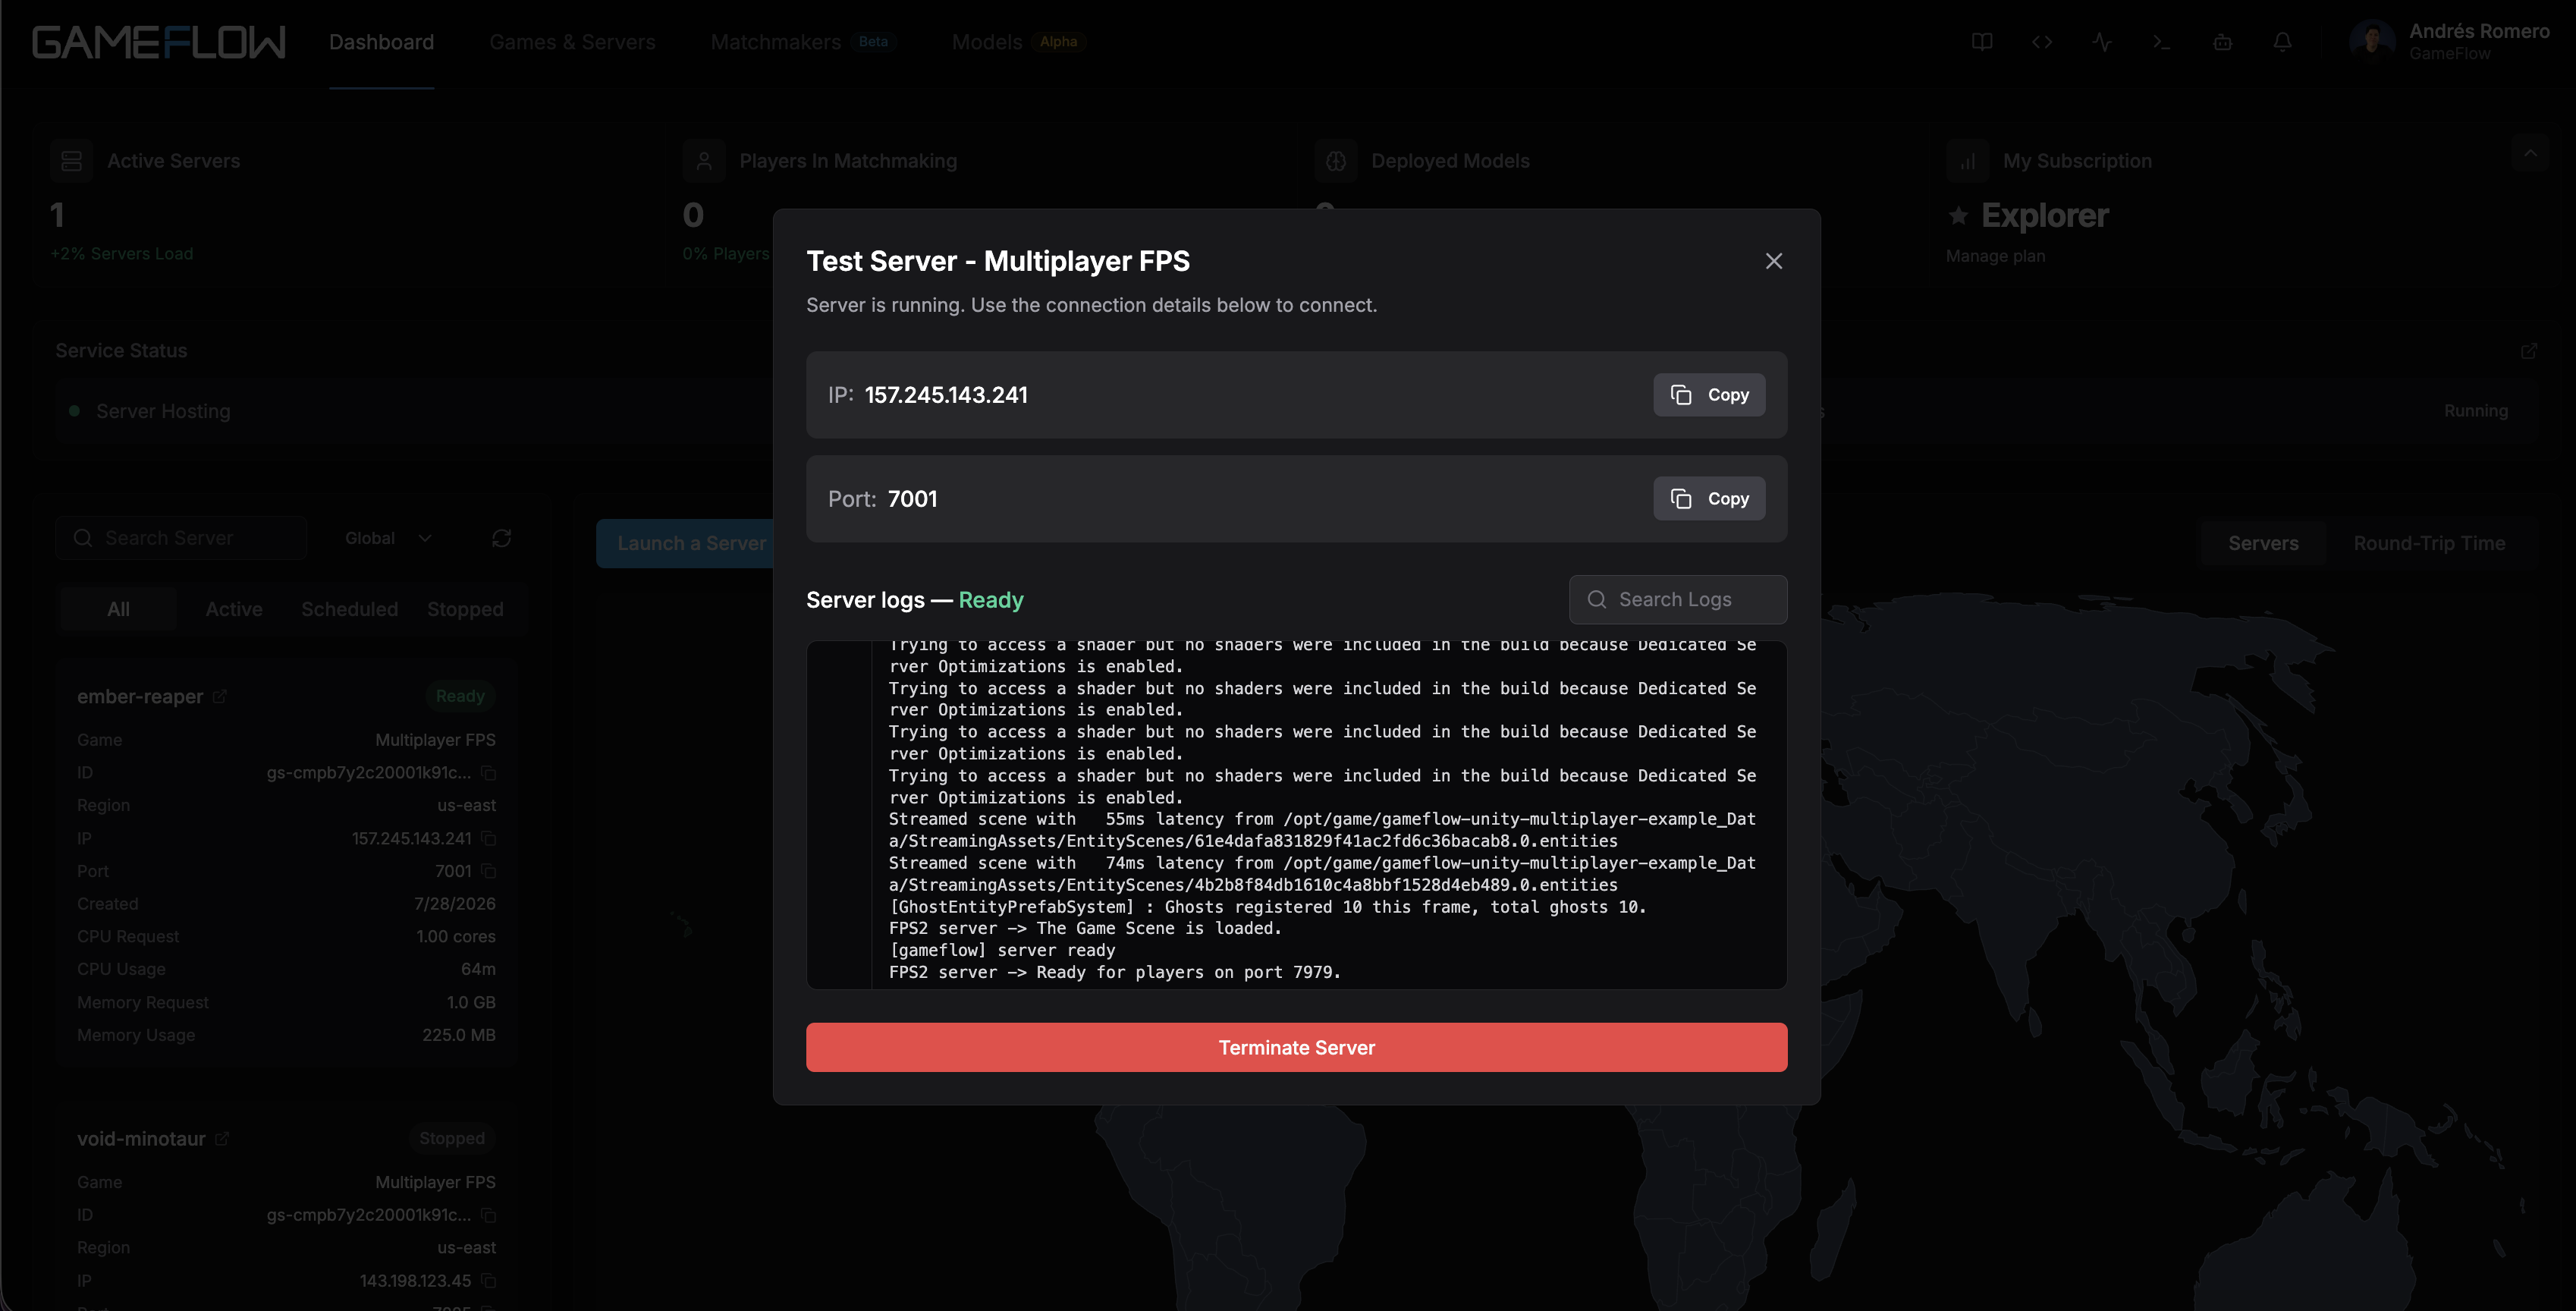Go to the Dashboard tab

tap(381, 42)
